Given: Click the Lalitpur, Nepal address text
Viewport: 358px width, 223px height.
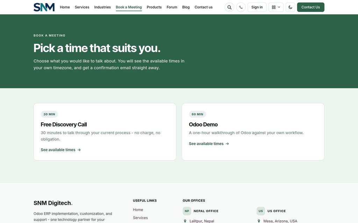Looking at the screenshot, I should pyautogui.click(x=202, y=221).
